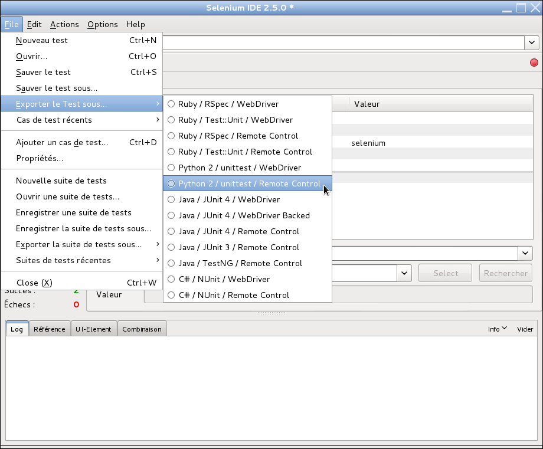Choose Nouvelle suite de tests
The image size is (543, 449).
click(81, 181)
